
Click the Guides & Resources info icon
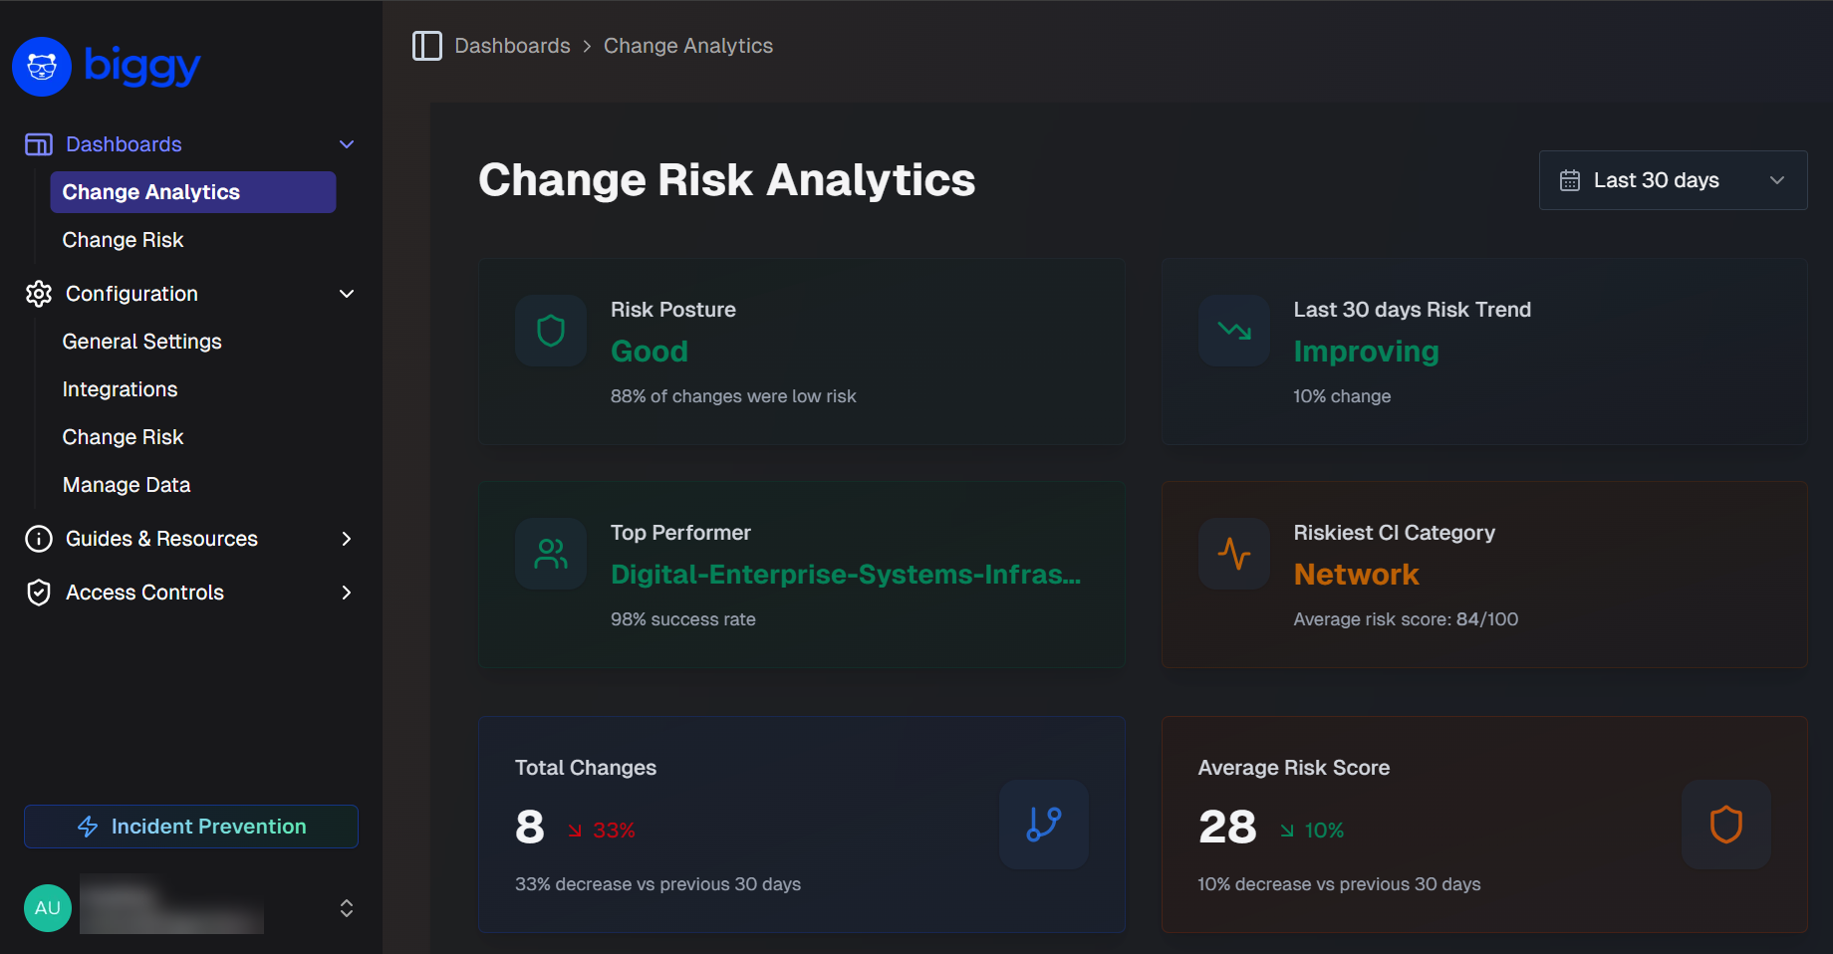[x=38, y=538]
